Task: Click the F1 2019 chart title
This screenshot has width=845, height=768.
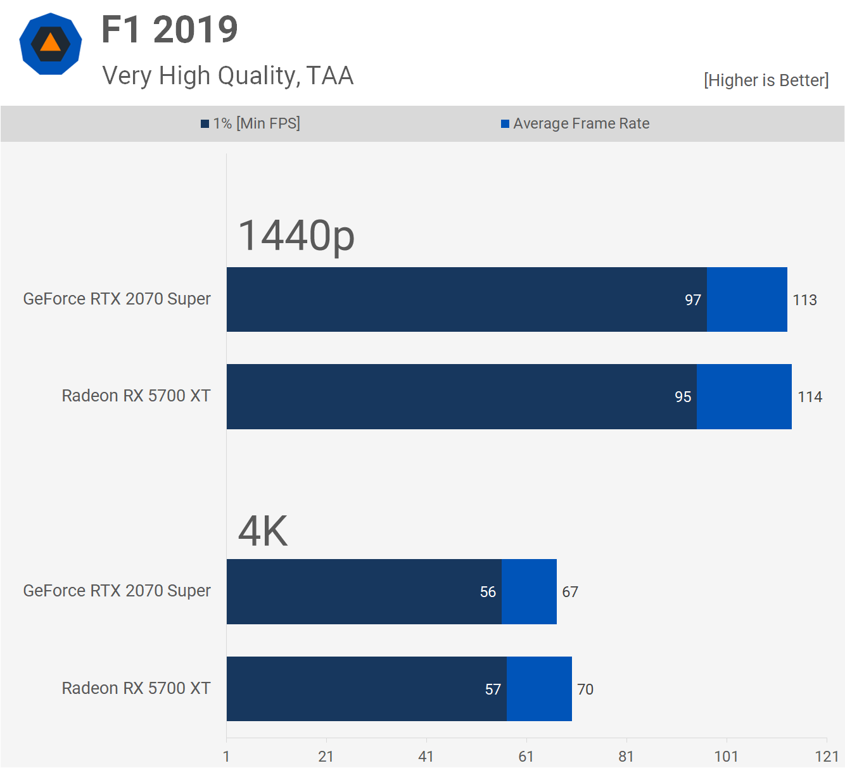Action: (x=170, y=30)
